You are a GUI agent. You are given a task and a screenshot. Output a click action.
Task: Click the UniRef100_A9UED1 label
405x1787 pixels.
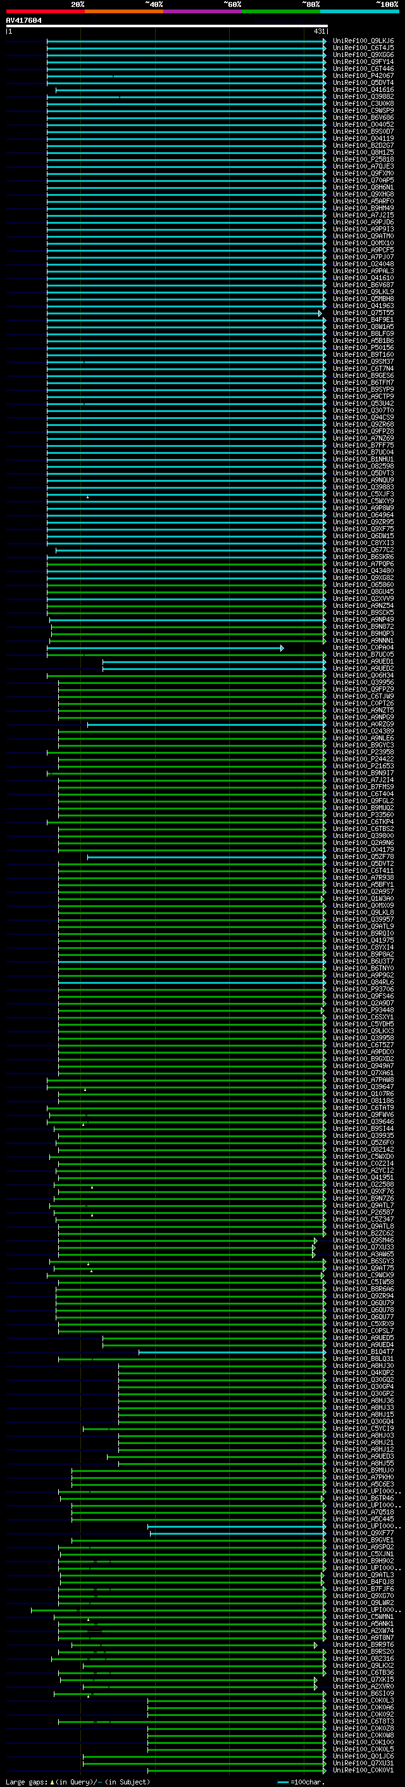tap(363, 661)
